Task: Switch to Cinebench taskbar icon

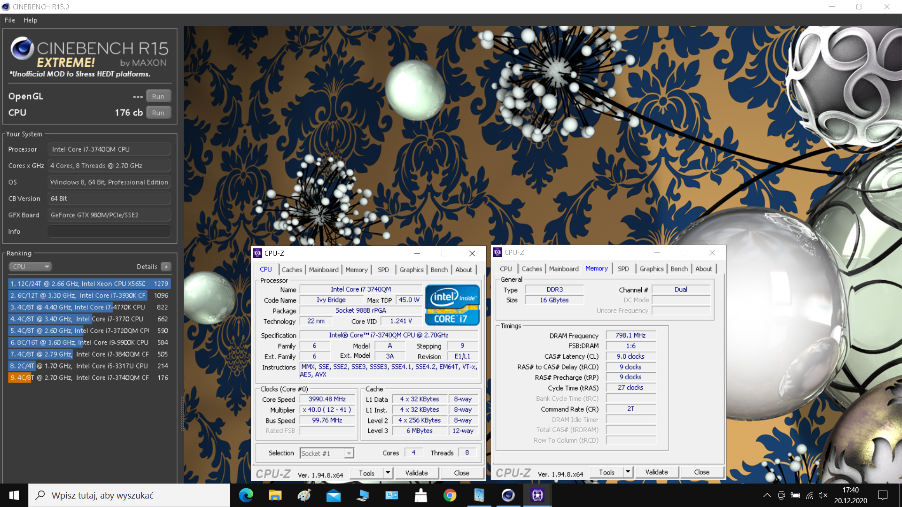Action: click(508, 495)
